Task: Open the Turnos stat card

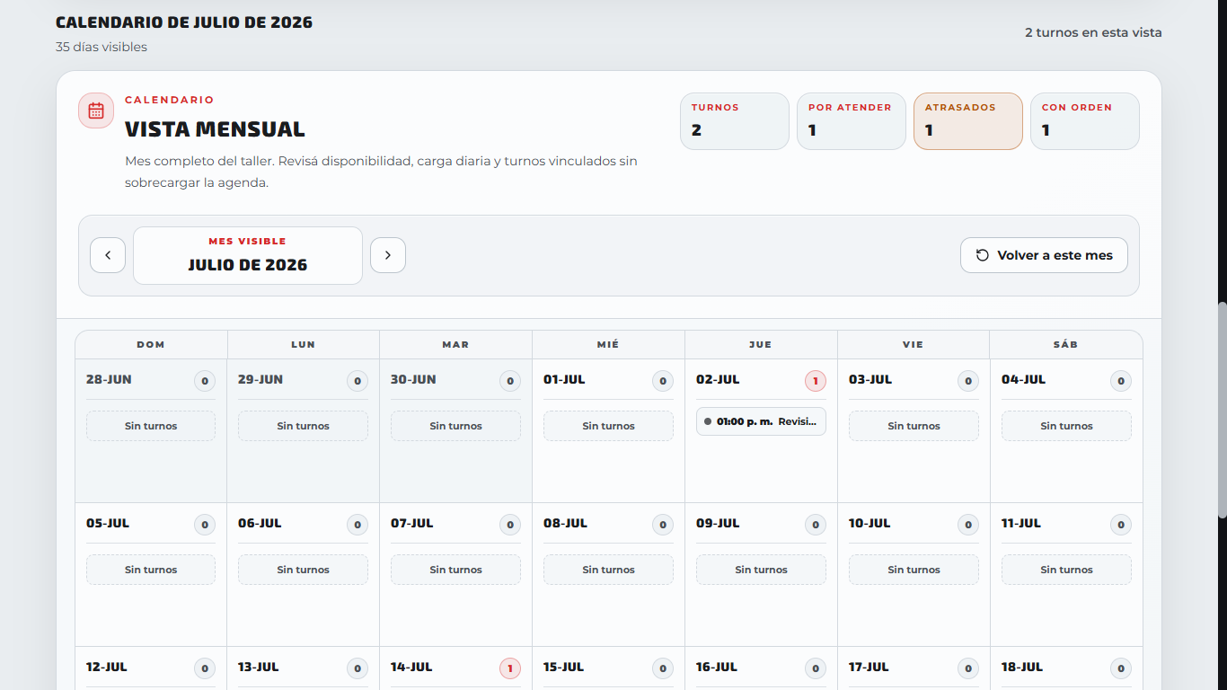Action: click(x=735, y=121)
